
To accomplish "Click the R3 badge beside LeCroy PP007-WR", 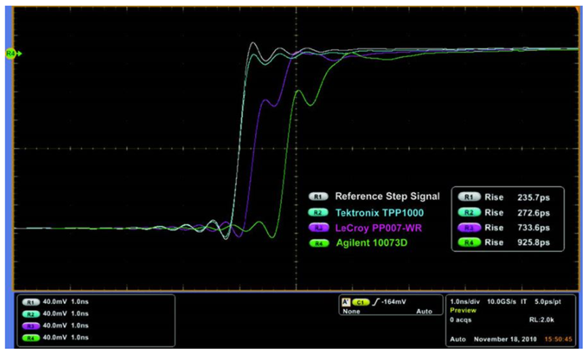I will (x=318, y=227).
